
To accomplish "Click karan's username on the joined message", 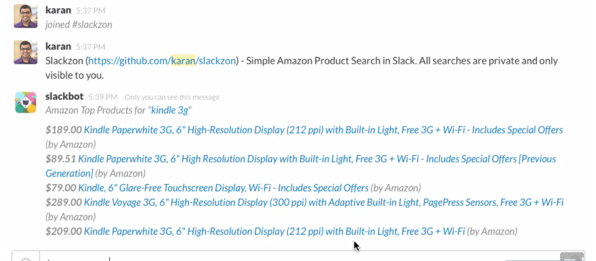I will click(x=58, y=10).
